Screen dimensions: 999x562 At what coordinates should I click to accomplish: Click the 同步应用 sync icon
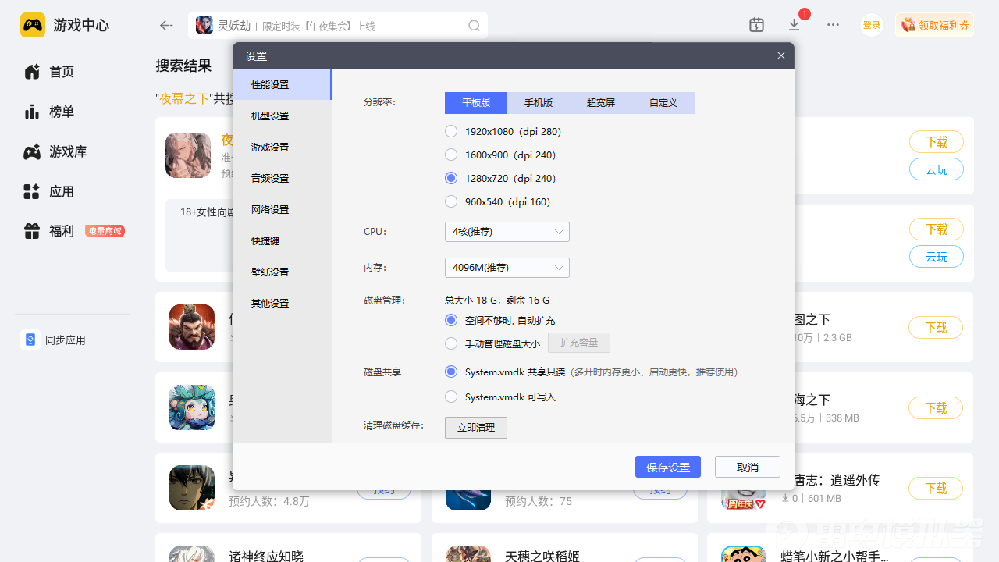click(x=30, y=340)
